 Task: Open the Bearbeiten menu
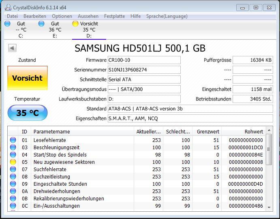pyautogui.click(x=35, y=16)
